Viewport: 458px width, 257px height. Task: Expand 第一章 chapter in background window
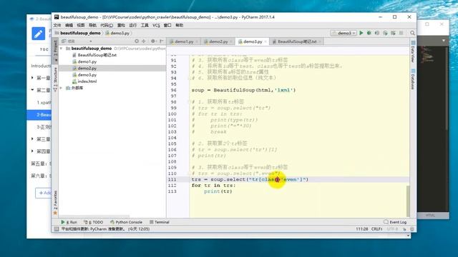(32, 78)
